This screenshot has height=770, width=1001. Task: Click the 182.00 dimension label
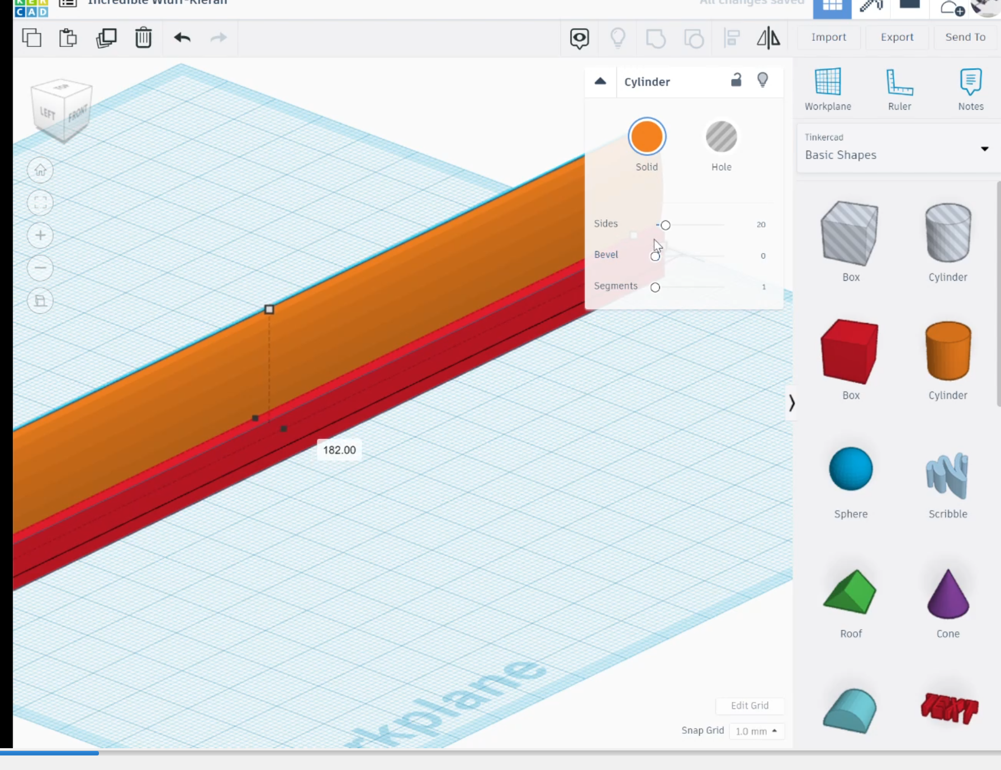(x=339, y=450)
